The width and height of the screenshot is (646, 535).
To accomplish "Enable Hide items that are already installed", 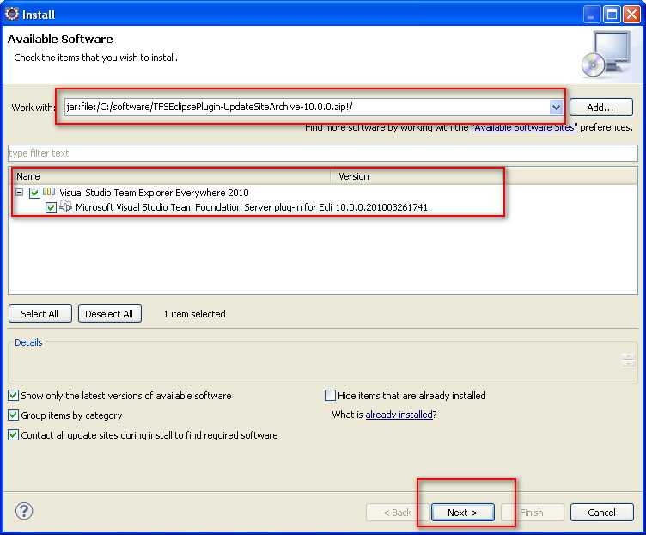I will 330,396.
